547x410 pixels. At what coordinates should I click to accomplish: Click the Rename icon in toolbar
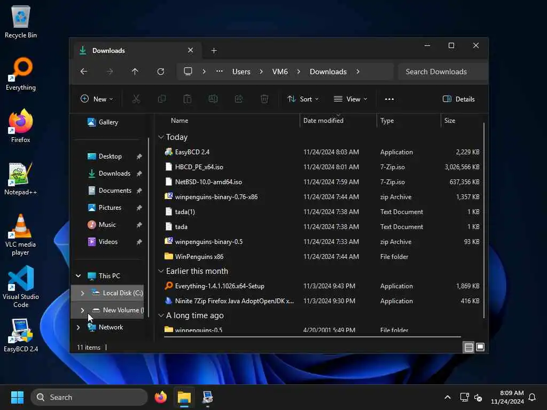tap(213, 99)
